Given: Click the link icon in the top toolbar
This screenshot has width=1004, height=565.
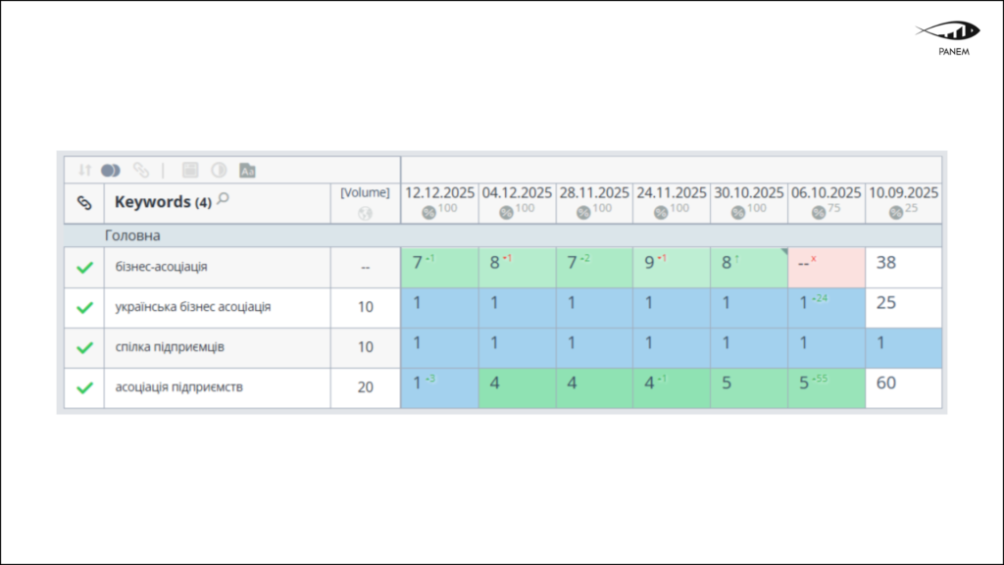Looking at the screenshot, I should [x=140, y=171].
